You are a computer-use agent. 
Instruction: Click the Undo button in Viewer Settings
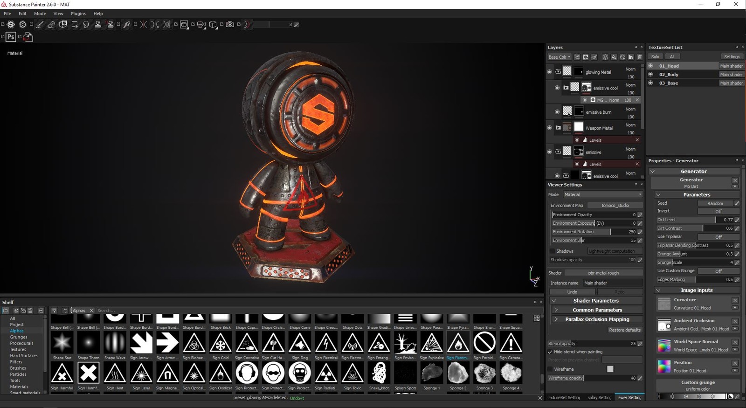pyautogui.click(x=572, y=292)
